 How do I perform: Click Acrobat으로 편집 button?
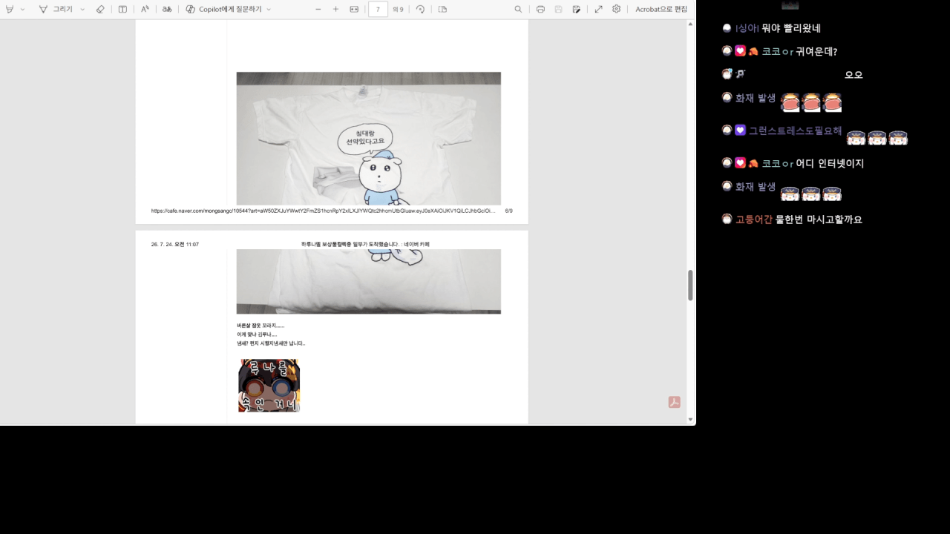(661, 9)
